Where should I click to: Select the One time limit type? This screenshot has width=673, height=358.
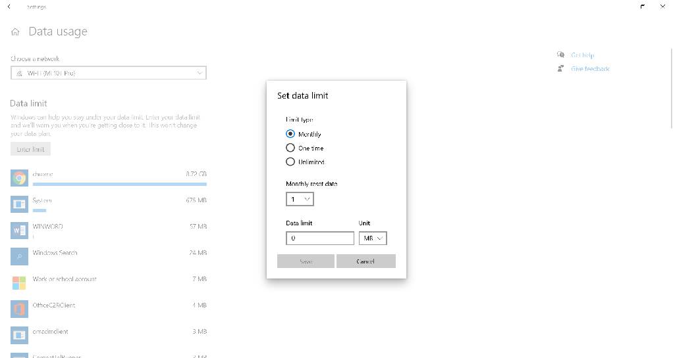[x=290, y=148]
